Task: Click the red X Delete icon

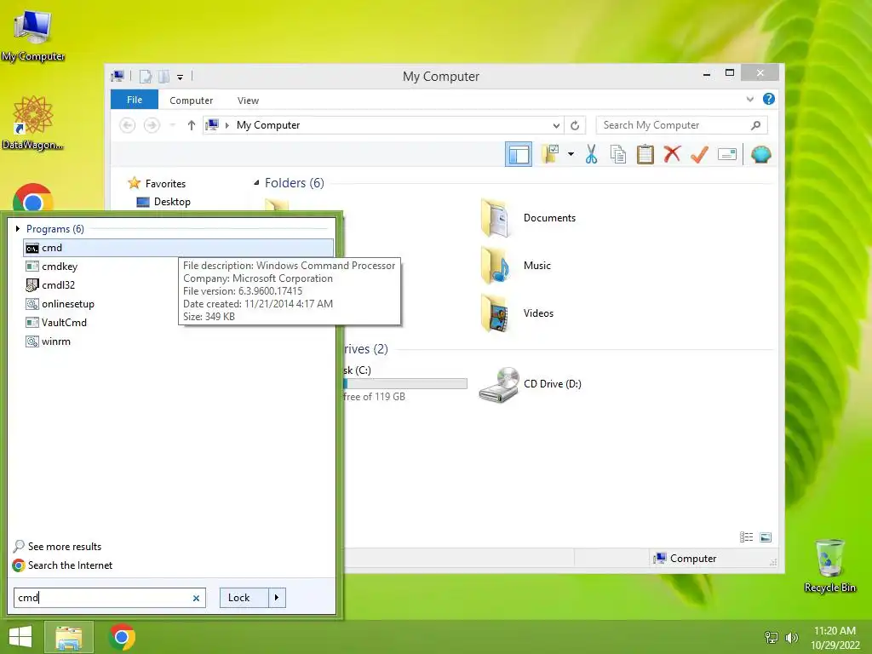Action: pyautogui.click(x=672, y=154)
